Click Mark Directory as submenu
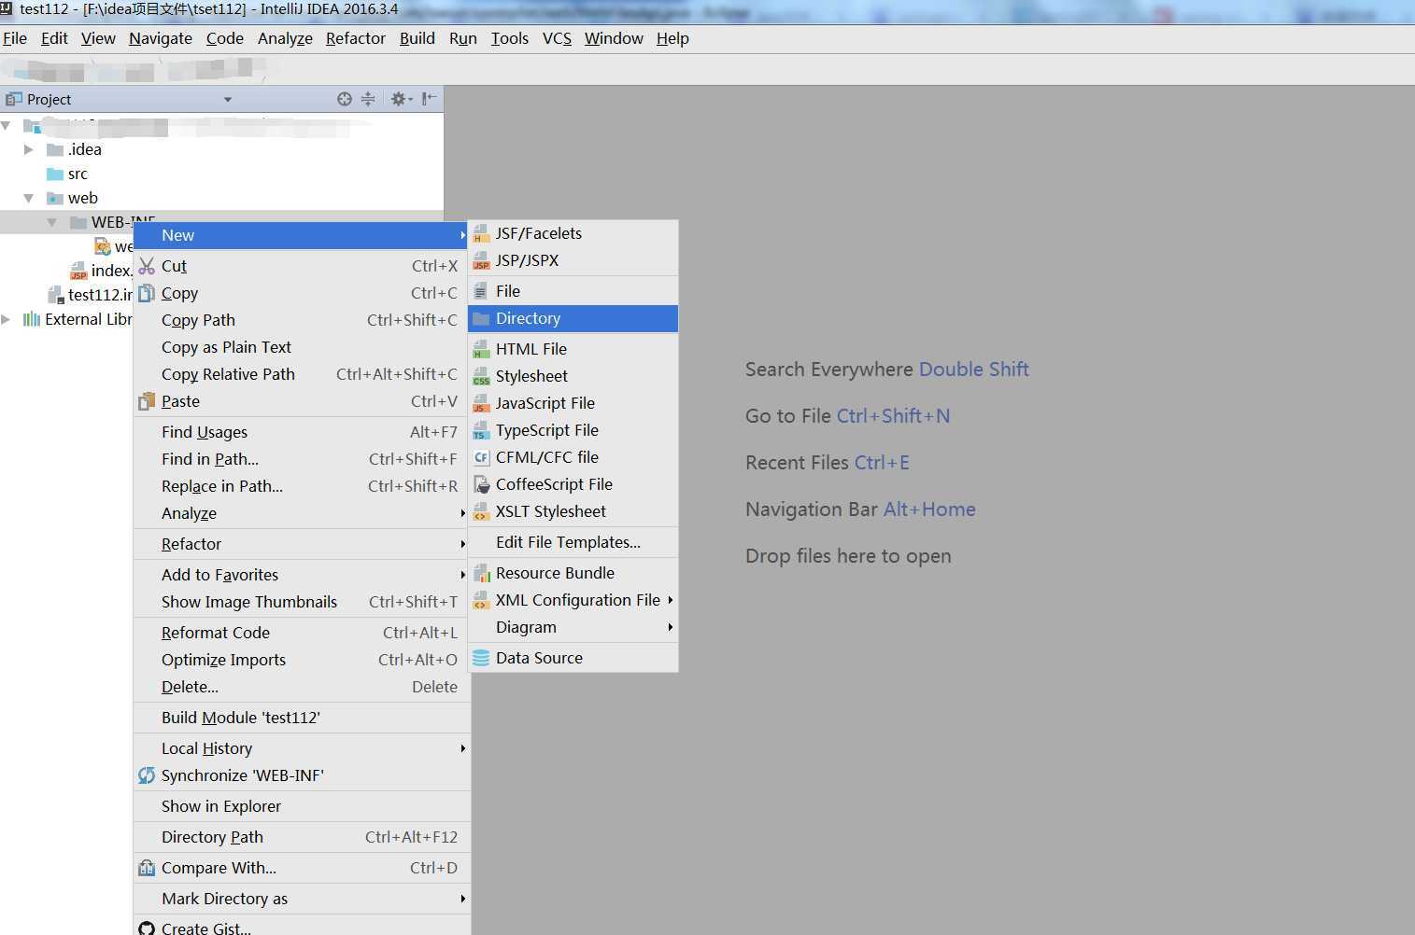The height and width of the screenshot is (935, 1415). [x=302, y=899]
